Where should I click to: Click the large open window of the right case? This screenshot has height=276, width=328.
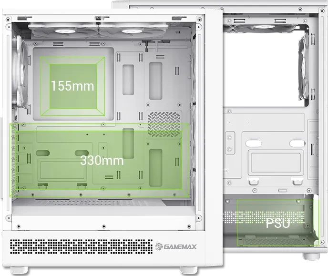(x=260, y=69)
